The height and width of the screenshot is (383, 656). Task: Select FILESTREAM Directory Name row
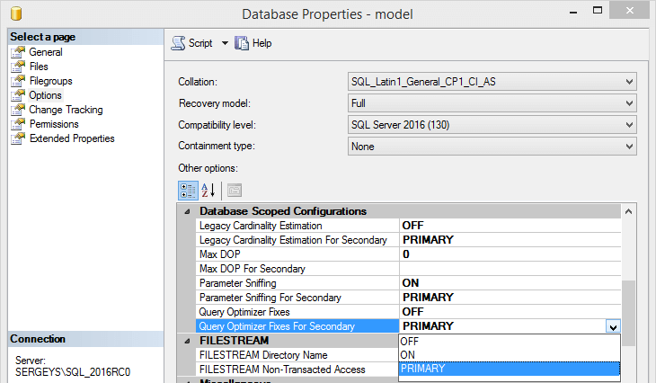coord(297,355)
